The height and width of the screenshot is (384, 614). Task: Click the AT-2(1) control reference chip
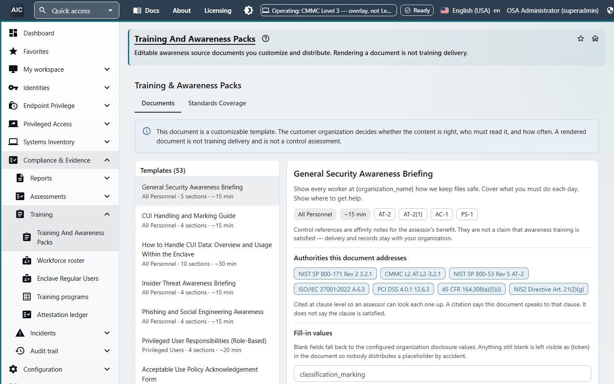pyautogui.click(x=413, y=214)
